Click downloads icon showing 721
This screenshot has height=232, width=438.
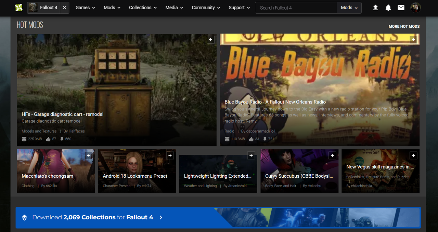[265, 139]
